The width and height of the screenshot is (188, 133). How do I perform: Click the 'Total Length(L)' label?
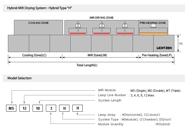click(x=87, y=65)
